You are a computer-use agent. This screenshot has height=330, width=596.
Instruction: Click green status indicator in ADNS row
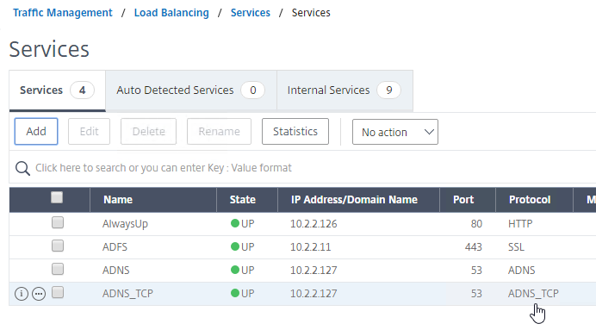click(235, 270)
